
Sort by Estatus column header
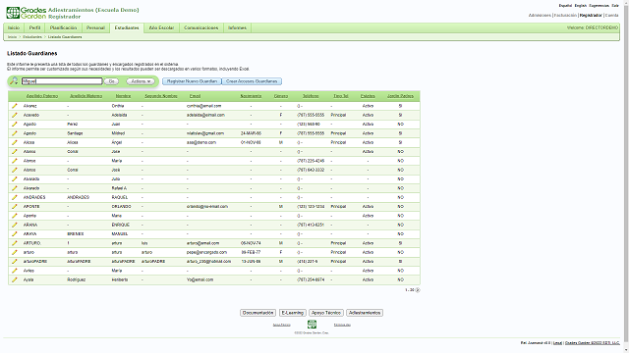(368, 96)
